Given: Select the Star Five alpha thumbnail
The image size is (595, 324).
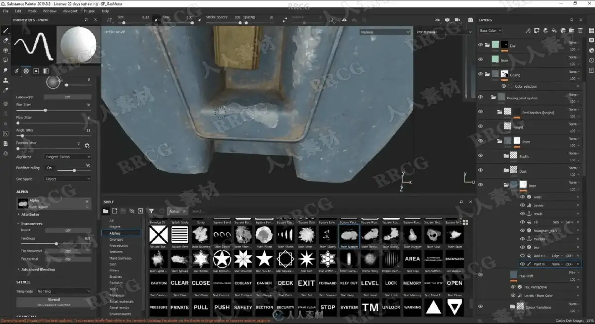Looking at the screenshot, I should click(264, 259).
